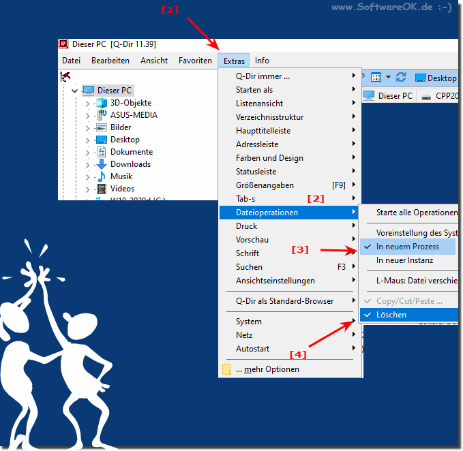Click 'Starte alle Operationen' entry
This screenshot has height=451, width=463.
pyautogui.click(x=409, y=213)
